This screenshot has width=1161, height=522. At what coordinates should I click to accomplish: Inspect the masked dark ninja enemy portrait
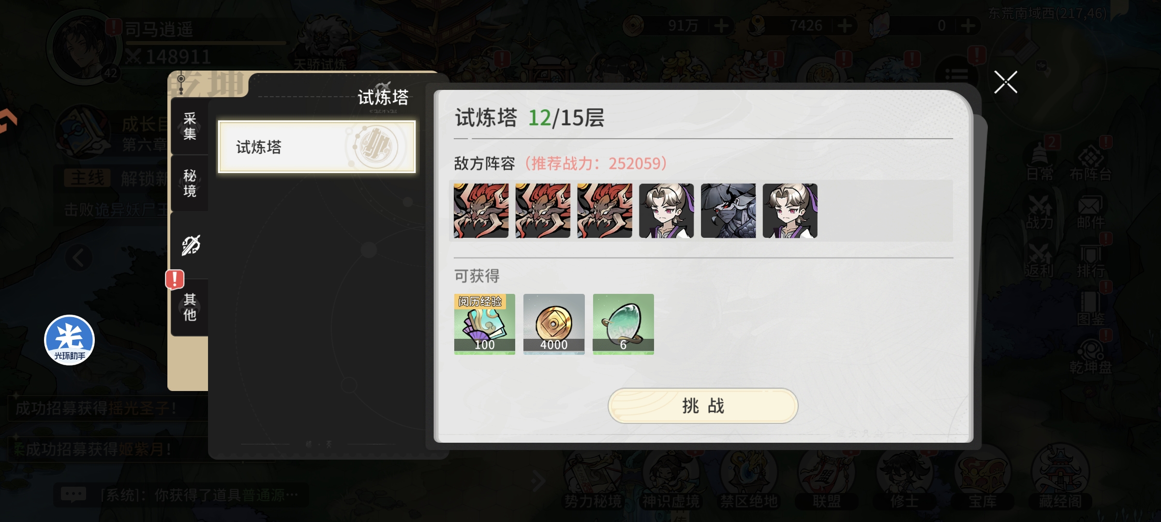coord(729,211)
